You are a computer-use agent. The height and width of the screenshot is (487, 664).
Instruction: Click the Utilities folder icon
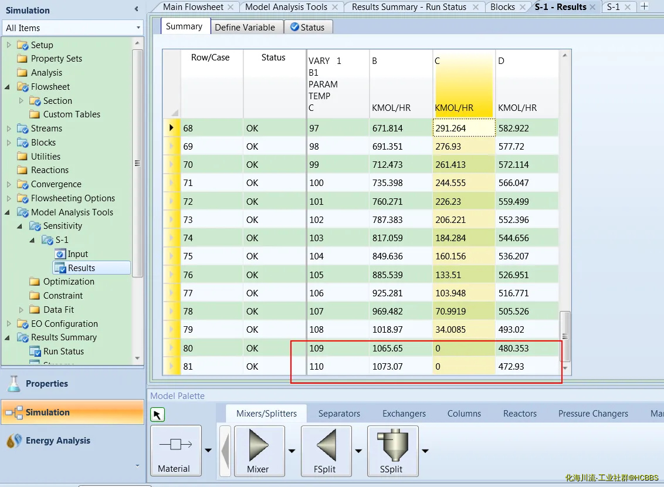point(22,156)
